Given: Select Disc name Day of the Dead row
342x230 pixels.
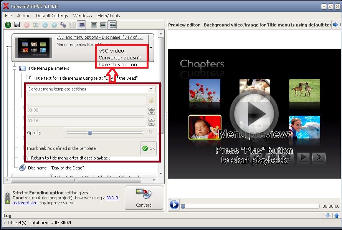Looking at the screenshot, I should (56, 168).
